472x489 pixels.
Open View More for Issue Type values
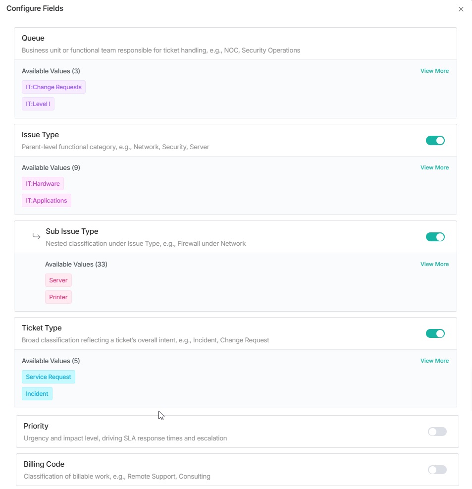tap(434, 167)
